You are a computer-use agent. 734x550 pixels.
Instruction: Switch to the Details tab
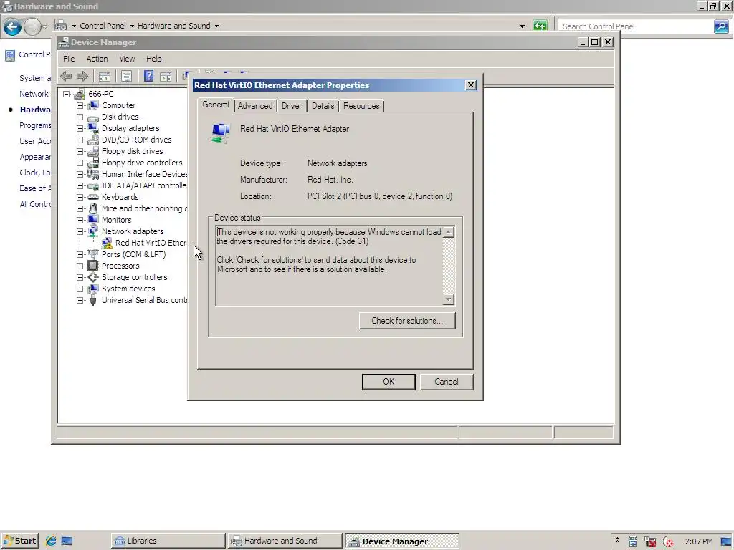click(x=323, y=106)
